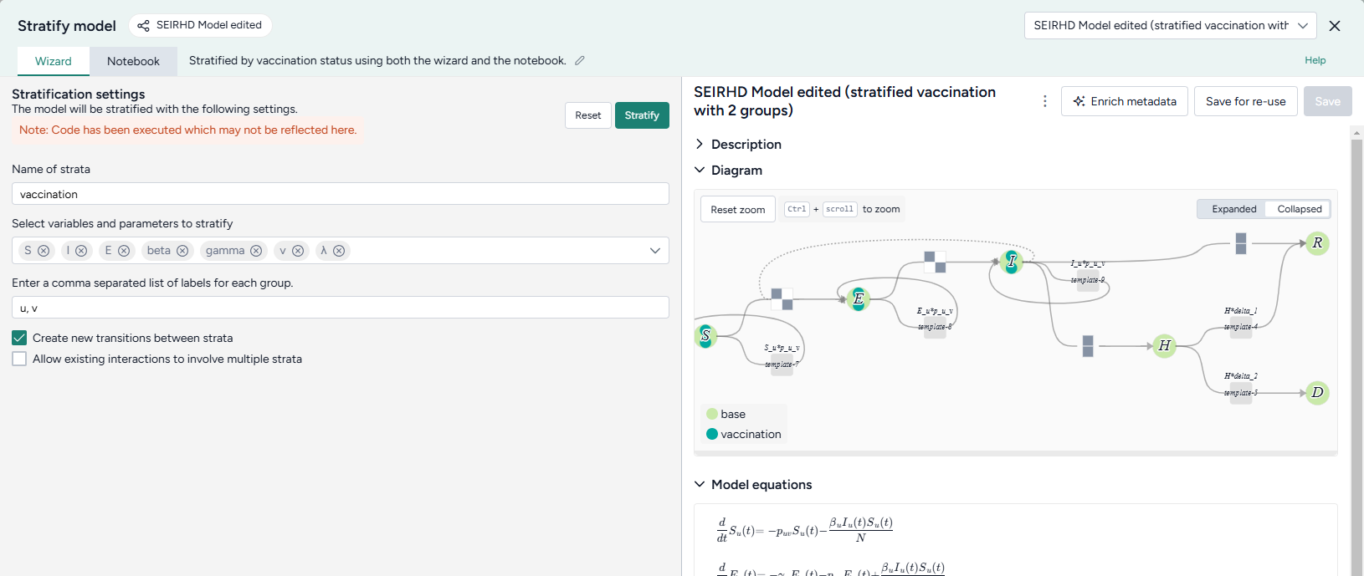The height and width of the screenshot is (576, 1364).
Task: Open the Help link
Action: (1315, 60)
